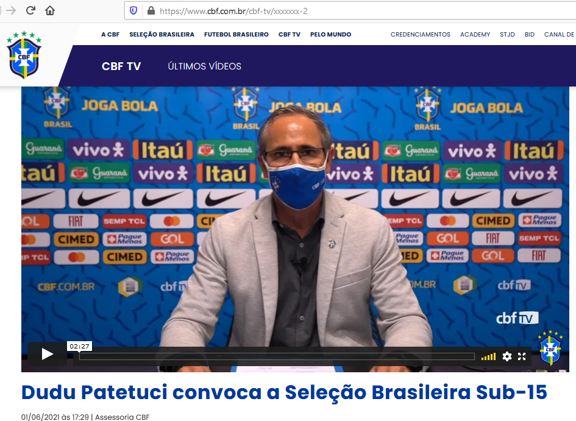Adjust the video volume bars
Viewport: 576px width, 421px height.
489,356
